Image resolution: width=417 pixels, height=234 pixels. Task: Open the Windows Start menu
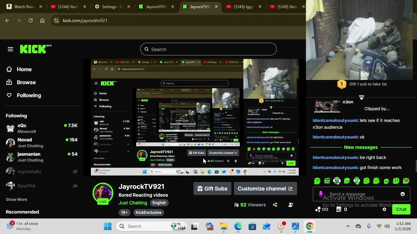[x=108, y=226]
